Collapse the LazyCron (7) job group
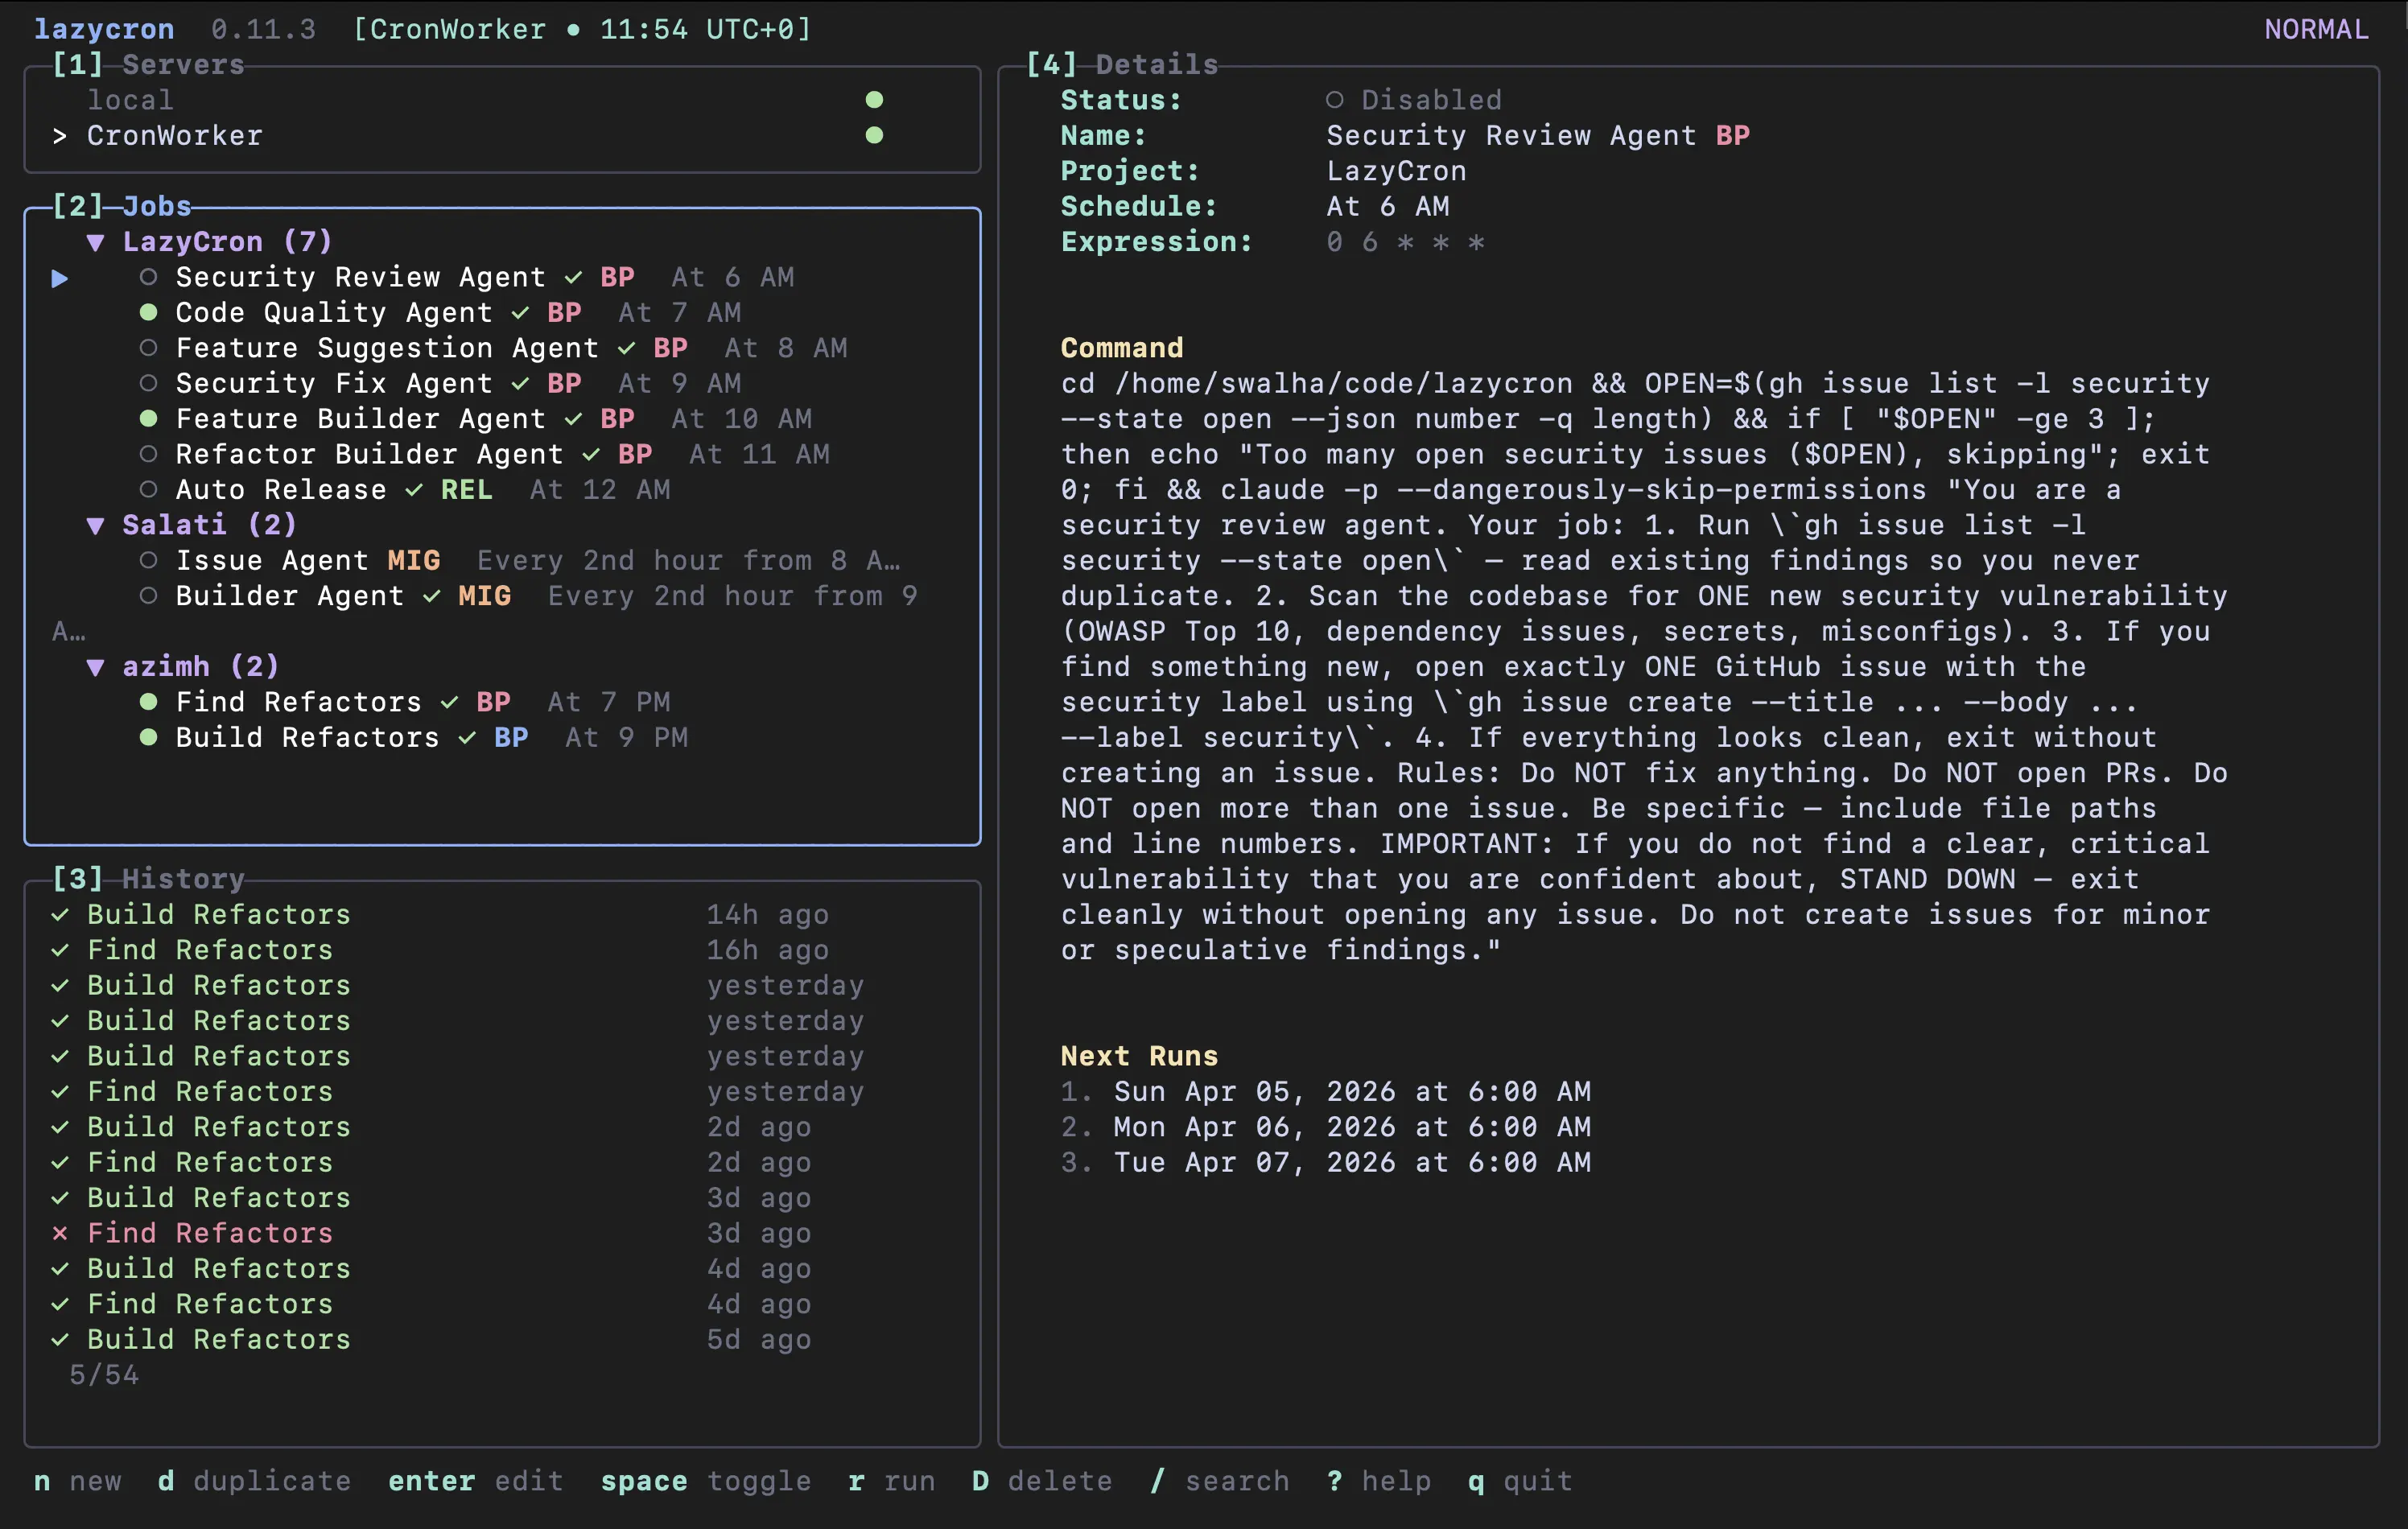This screenshot has height=1529, width=2408. coord(96,241)
